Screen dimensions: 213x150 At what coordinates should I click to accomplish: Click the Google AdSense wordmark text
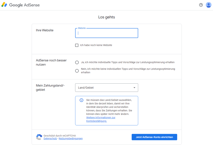pyautogui.click(x=24, y=5)
